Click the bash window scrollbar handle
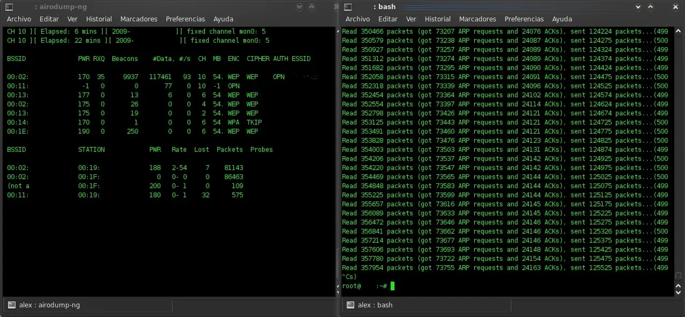 [678, 277]
